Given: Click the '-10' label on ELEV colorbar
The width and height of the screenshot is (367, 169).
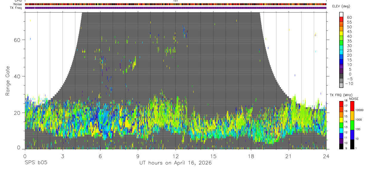Looking at the screenshot, I should (349, 84).
